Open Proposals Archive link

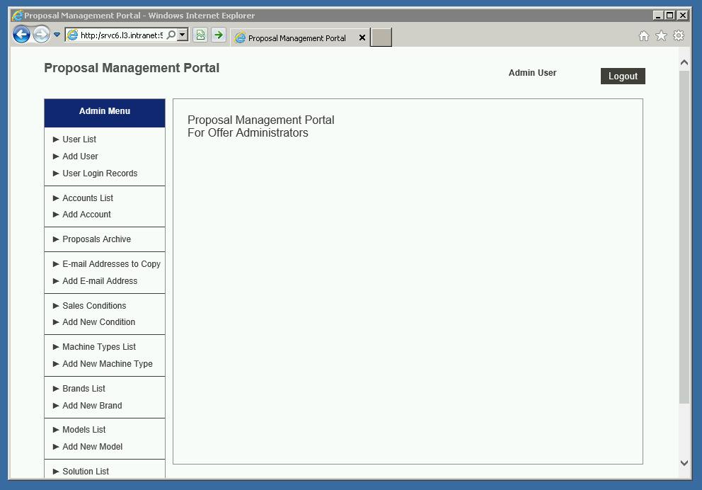click(97, 239)
